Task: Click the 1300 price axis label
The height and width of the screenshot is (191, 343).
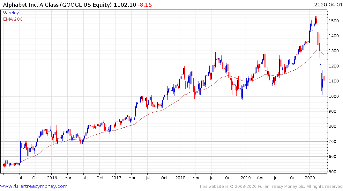Action: (x=334, y=51)
